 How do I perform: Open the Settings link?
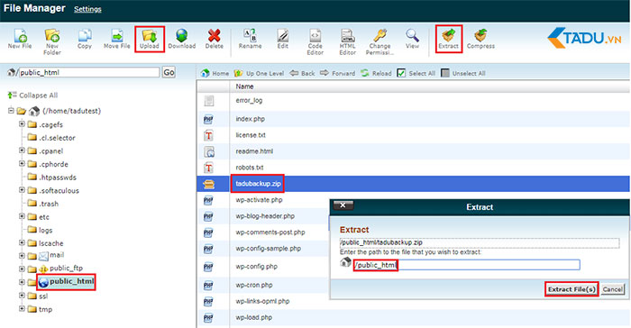tap(87, 9)
